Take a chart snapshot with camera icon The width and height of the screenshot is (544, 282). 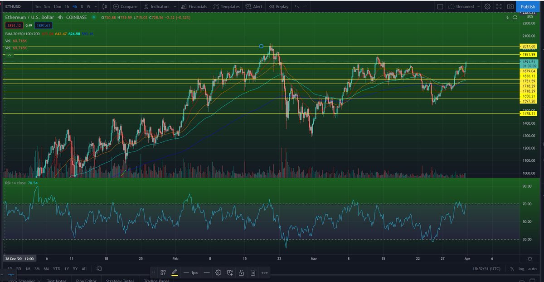click(510, 7)
